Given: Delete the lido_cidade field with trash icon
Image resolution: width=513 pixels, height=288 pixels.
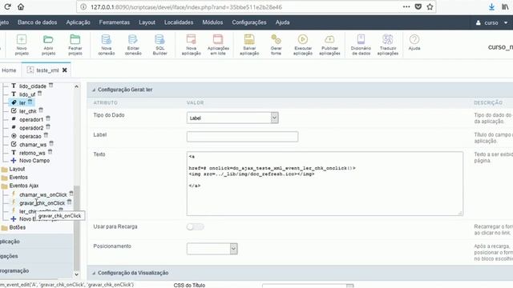Looking at the screenshot, I should tap(51, 86).
